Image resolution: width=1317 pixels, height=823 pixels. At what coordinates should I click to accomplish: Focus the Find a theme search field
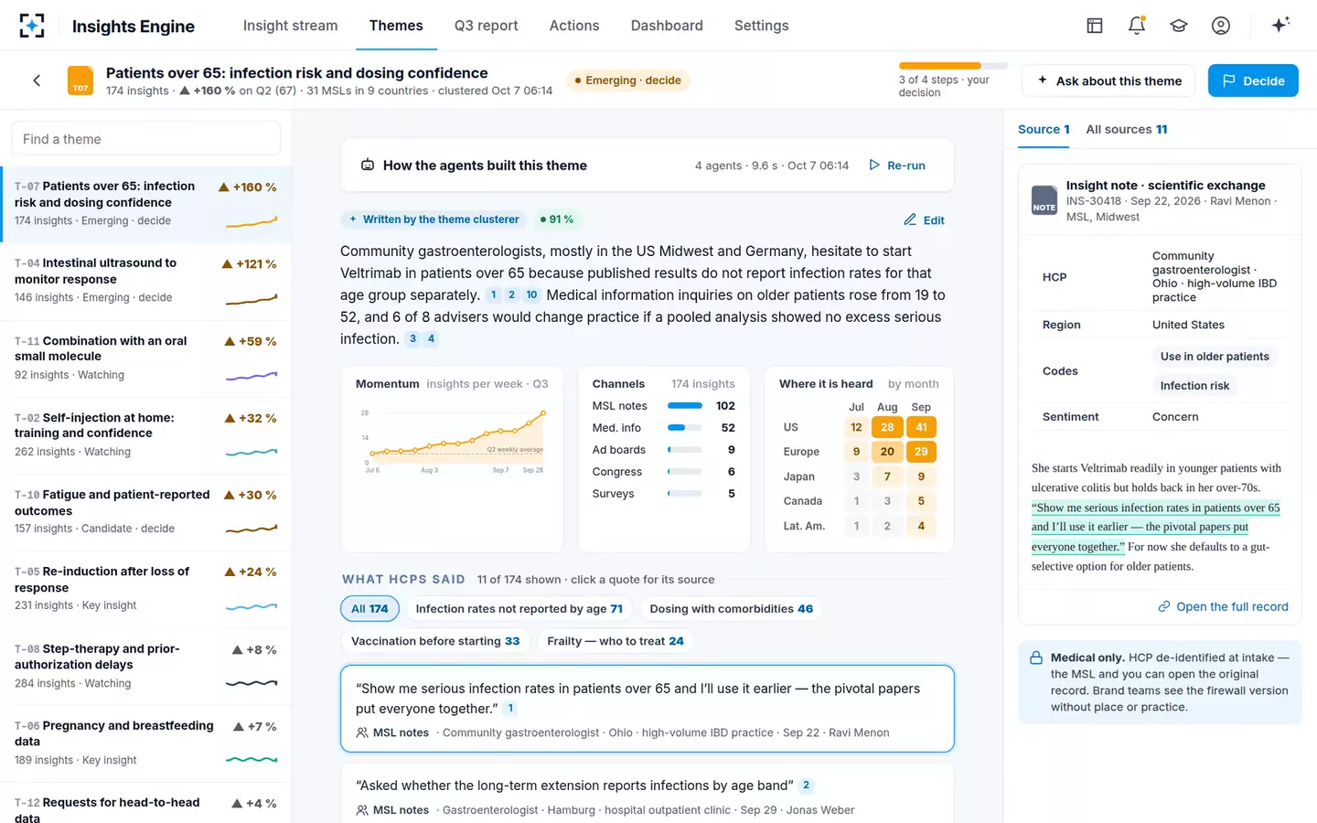[x=146, y=139]
